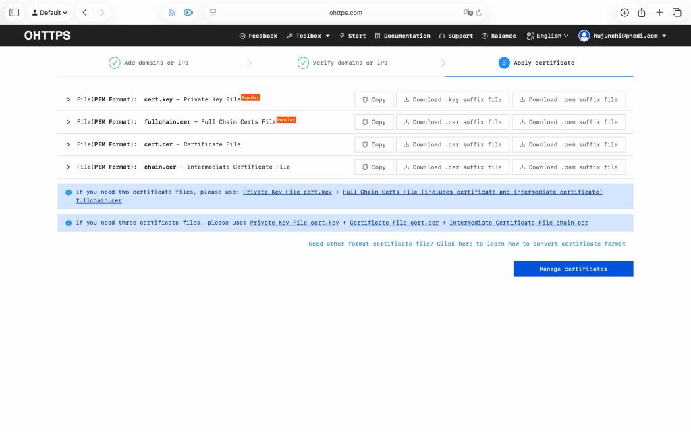Click the translate icon in address bar
The height and width of the screenshot is (432, 691).
(468, 13)
